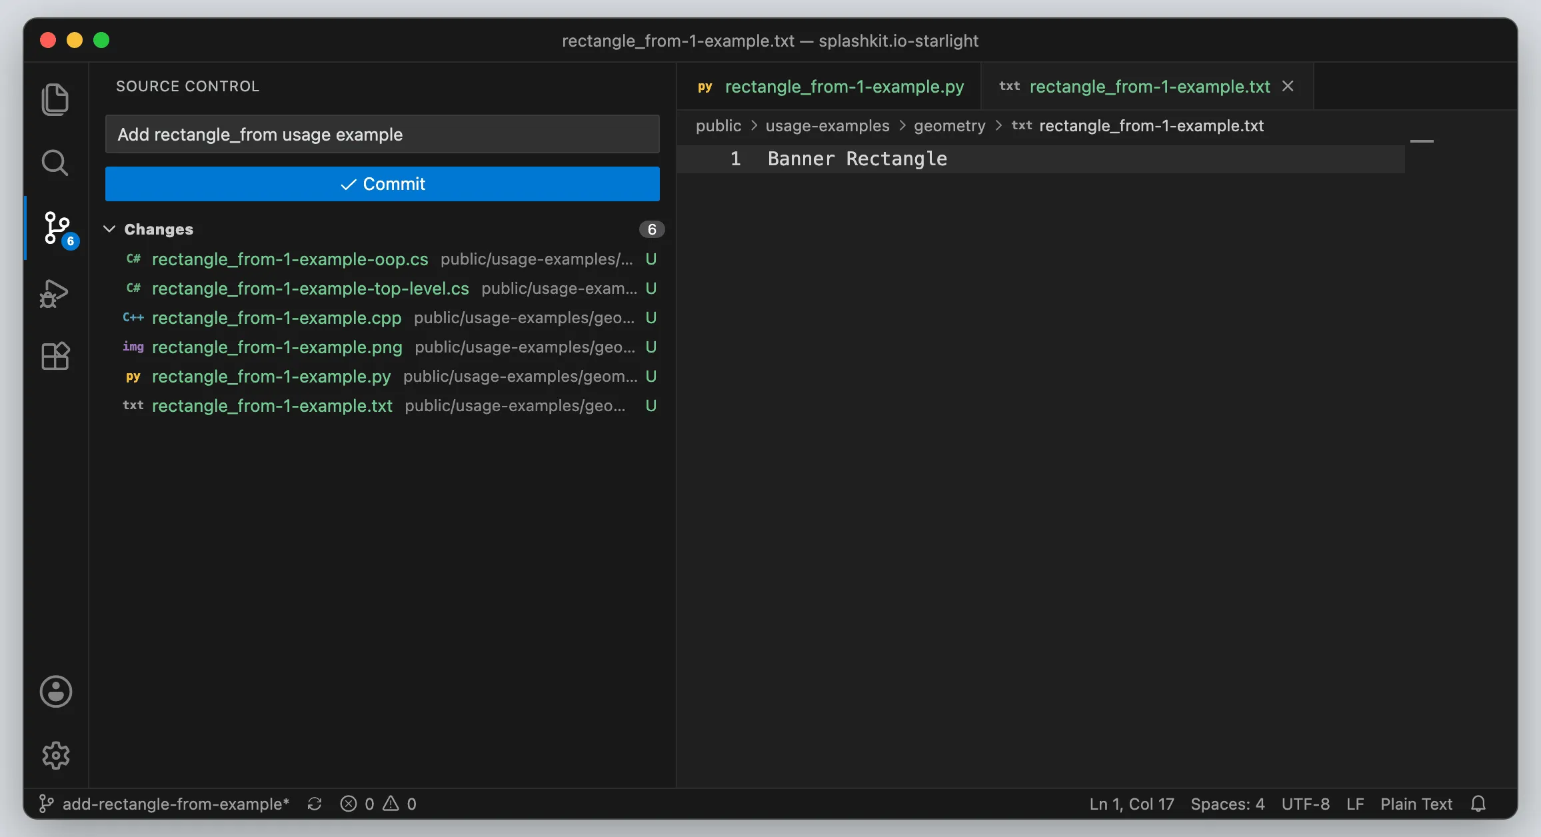Open the Accounts menu icon
Image resolution: width=1541 pixels, height=837 pixels.
coord(56,692)
